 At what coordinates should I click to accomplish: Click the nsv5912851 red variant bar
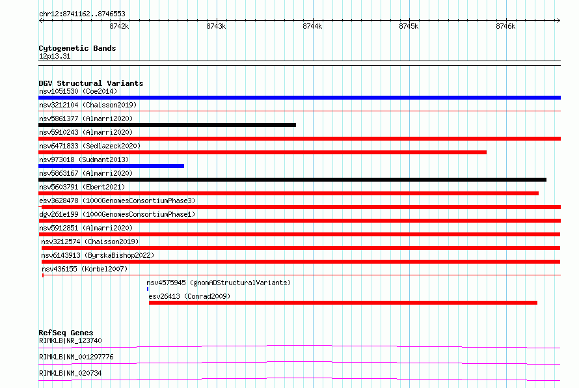[299, 234]
